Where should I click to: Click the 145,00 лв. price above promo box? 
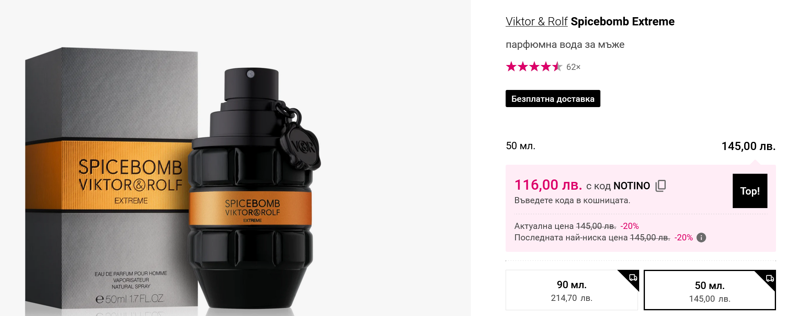coord(748,146)
